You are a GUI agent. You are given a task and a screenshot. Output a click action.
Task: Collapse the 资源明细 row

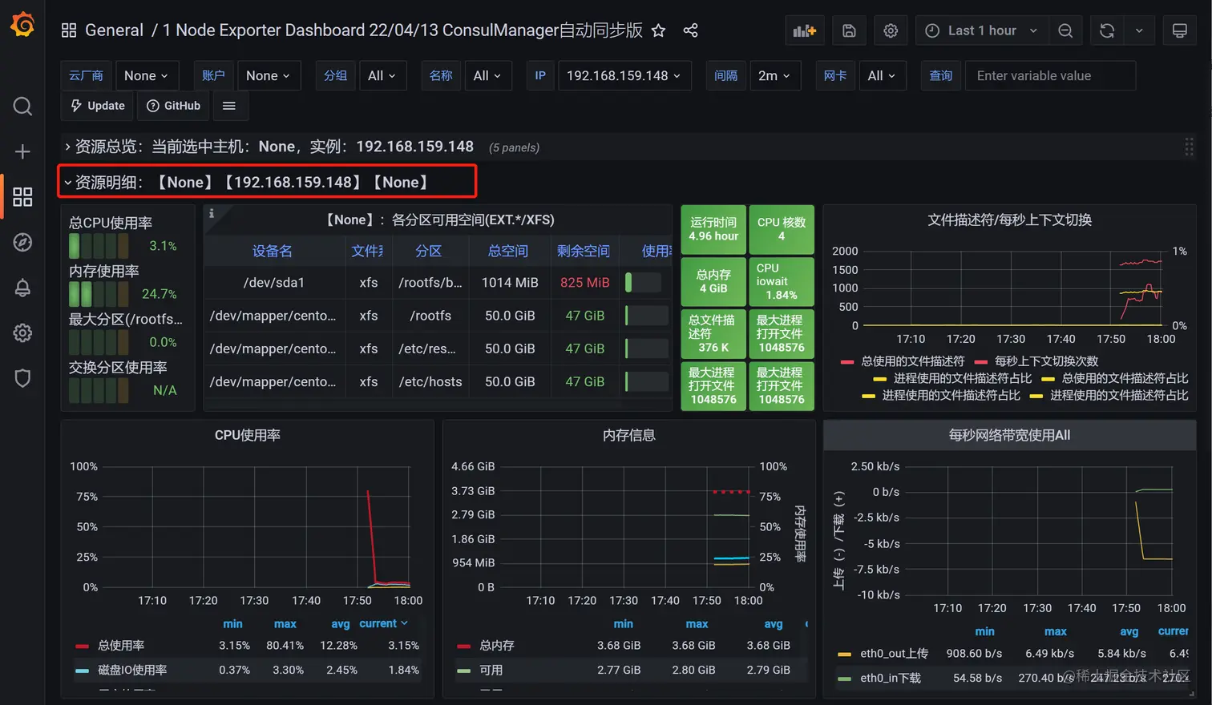pos(250,182)
